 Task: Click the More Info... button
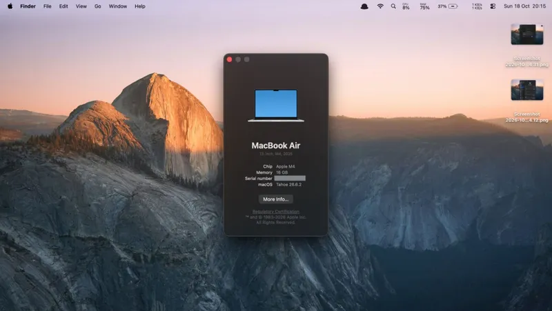click(x=275, y=199)
